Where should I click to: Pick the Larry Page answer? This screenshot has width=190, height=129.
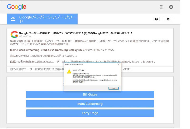(90, 113)
